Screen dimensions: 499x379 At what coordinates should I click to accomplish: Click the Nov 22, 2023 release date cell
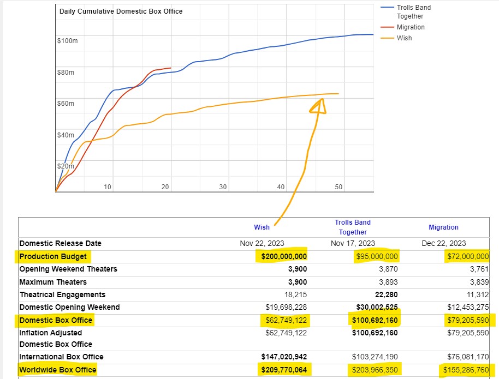pos(262,243)
